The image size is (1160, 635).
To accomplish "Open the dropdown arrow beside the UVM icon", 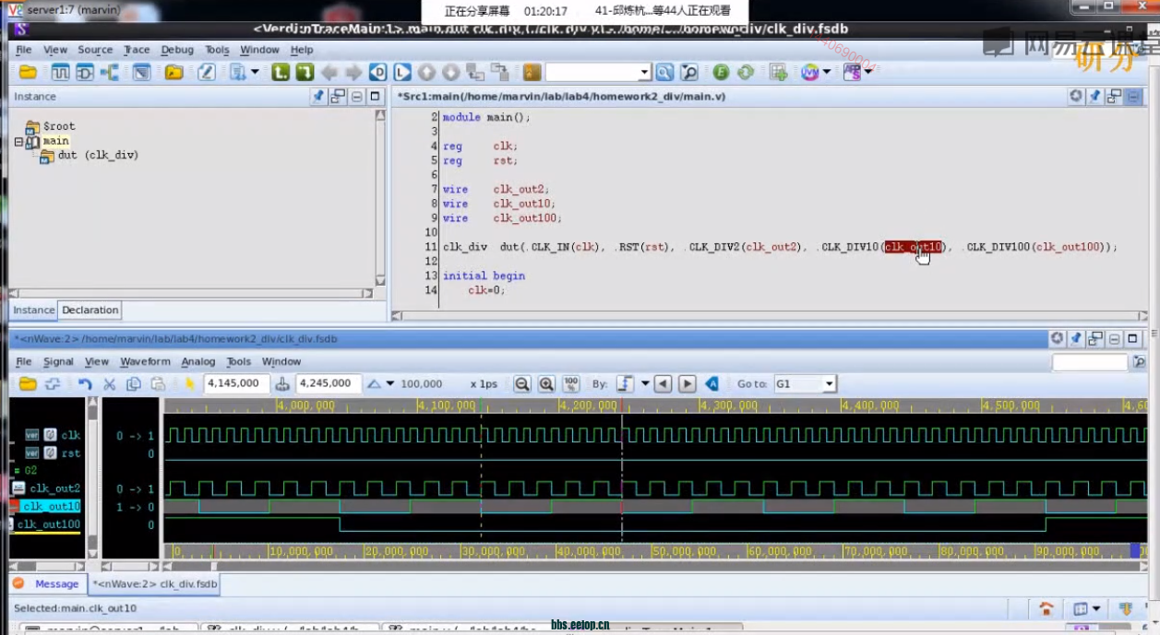I will pos(827,72).
